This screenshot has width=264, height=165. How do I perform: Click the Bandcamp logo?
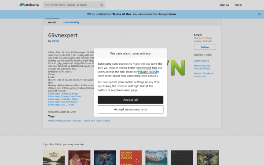[29, 5]
